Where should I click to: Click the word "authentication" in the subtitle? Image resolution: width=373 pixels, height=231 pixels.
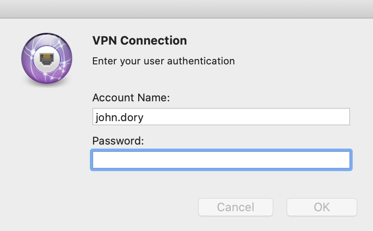[x=201, y=61]
